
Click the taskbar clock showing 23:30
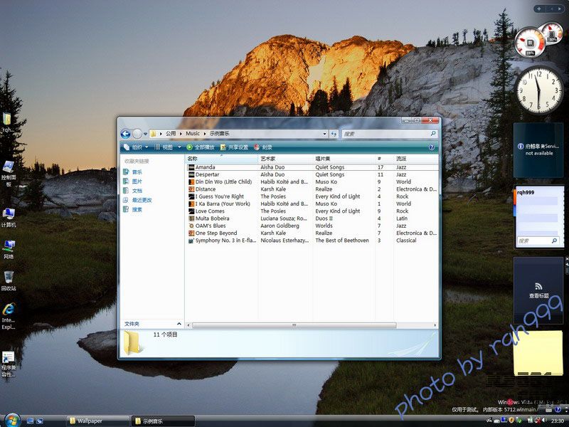click(x=558, y=421)
